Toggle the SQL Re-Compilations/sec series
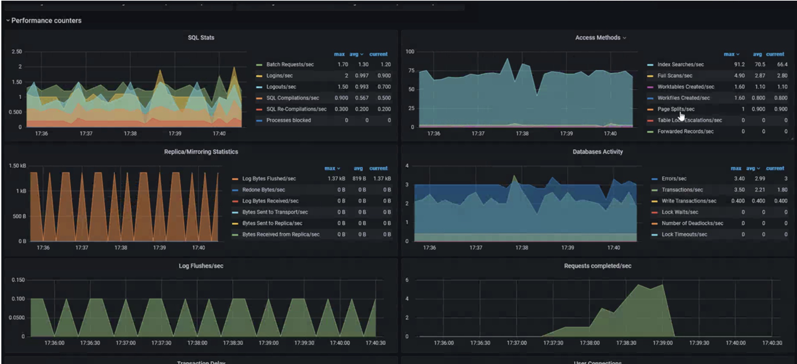797x364 pixels. point(296,109)
